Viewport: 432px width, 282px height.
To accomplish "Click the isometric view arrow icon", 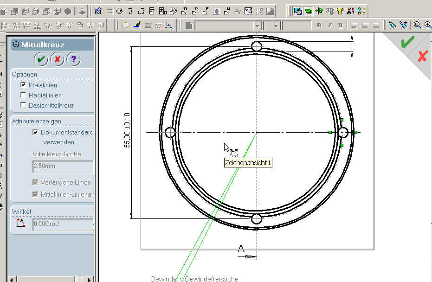I will click(82, 11).
